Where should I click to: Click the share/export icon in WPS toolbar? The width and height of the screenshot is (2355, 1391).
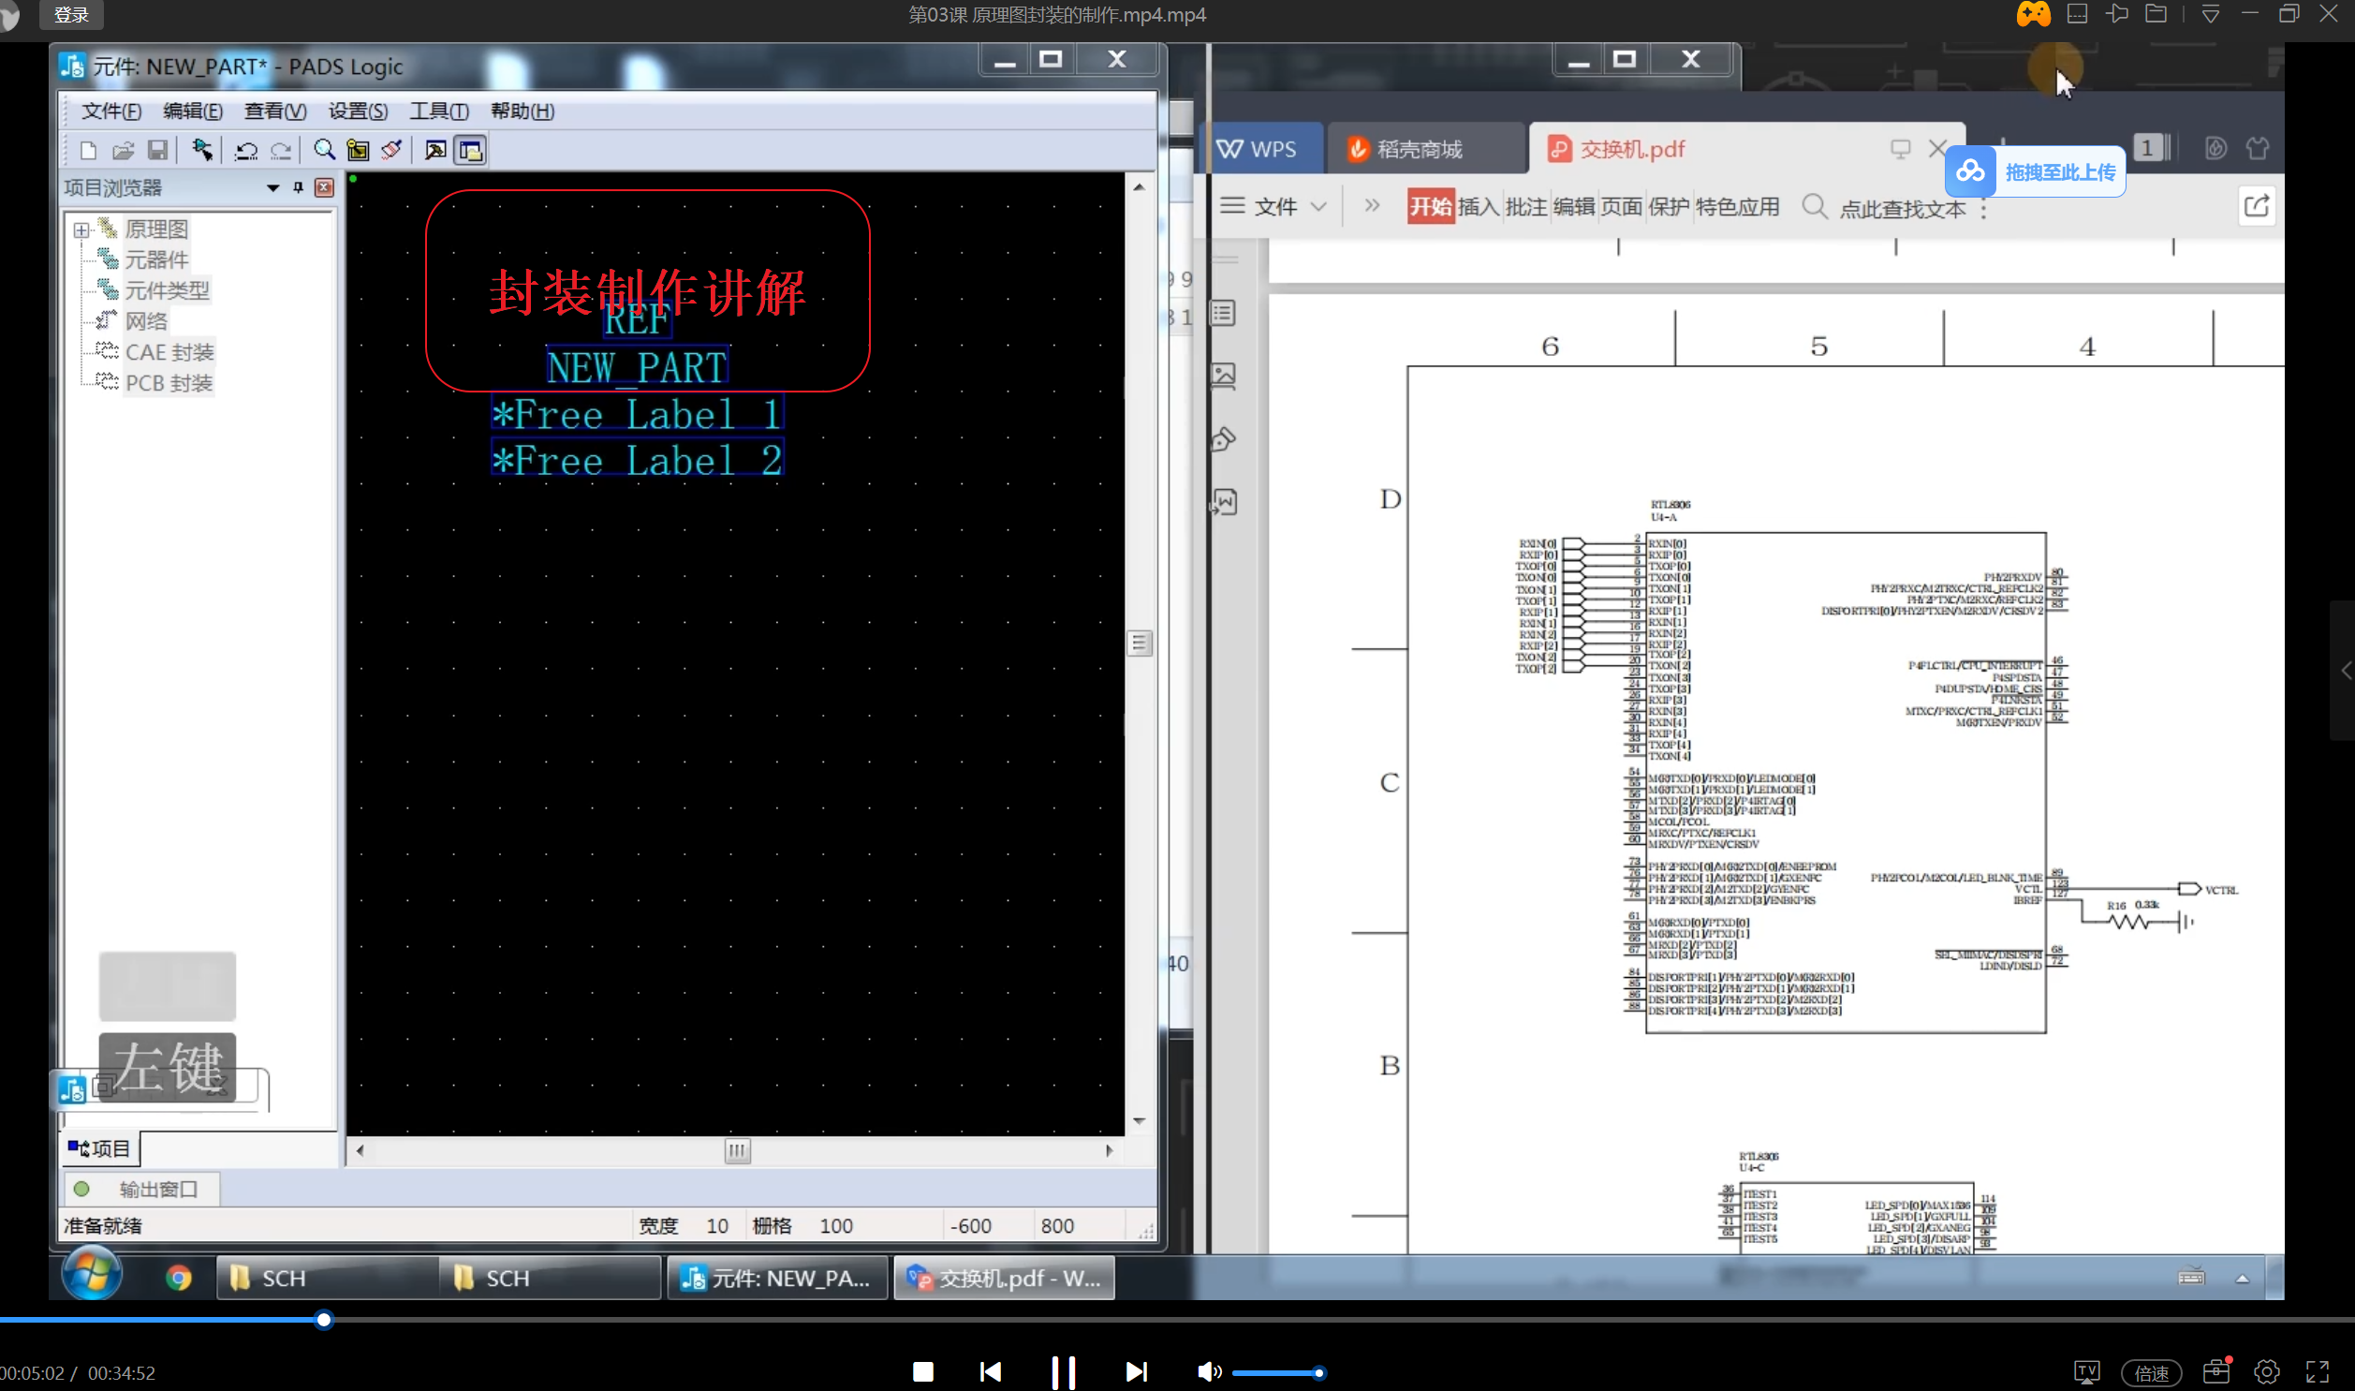coord(2257,205)
